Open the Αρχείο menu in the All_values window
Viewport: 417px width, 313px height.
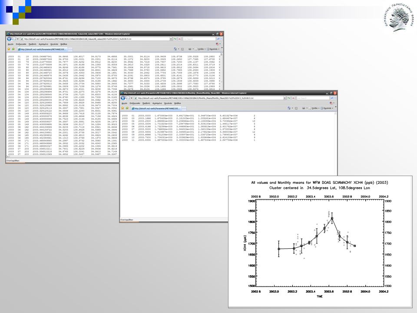click(x=10, y=44)
